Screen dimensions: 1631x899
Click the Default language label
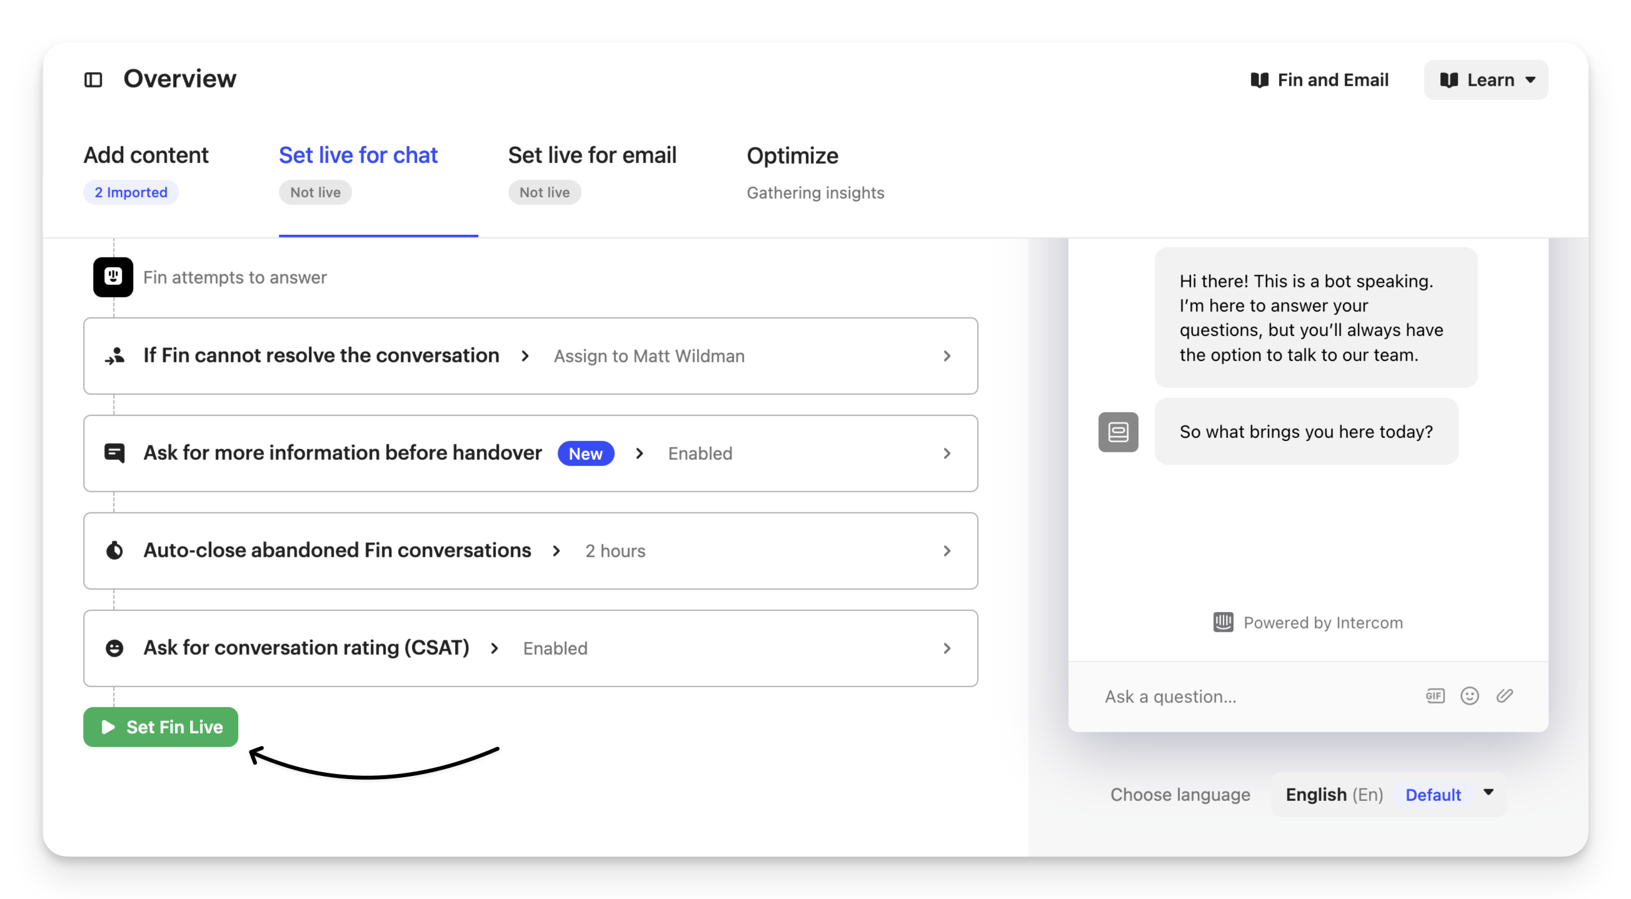click(x=1433, y=795)
